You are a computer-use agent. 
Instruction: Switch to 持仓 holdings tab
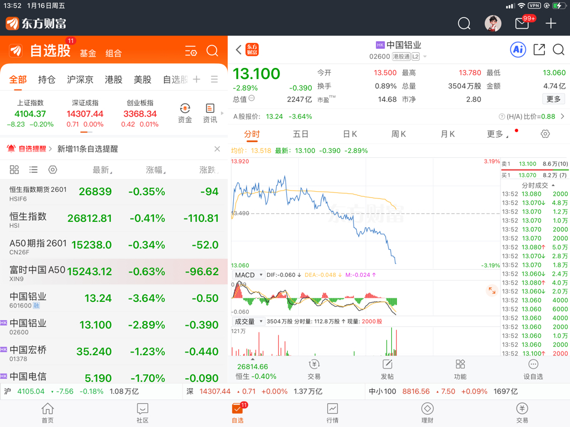pos(47,80)
